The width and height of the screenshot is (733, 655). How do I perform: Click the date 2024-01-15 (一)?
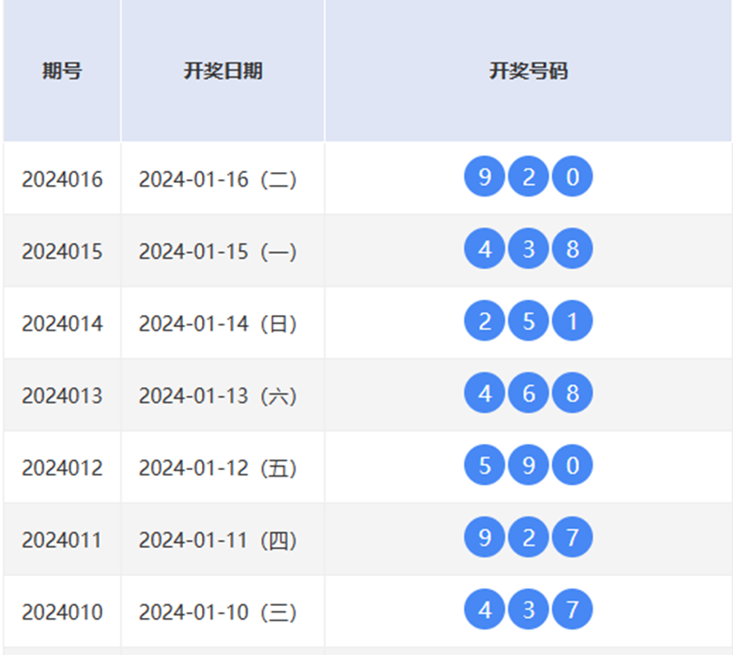click(x=217, y=251)
